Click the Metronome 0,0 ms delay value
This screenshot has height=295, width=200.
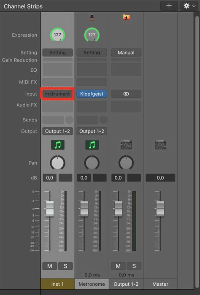coord(92,275)
